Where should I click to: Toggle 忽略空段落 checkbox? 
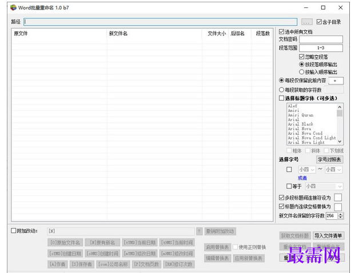pyautogui.click(x=301, y=57)
